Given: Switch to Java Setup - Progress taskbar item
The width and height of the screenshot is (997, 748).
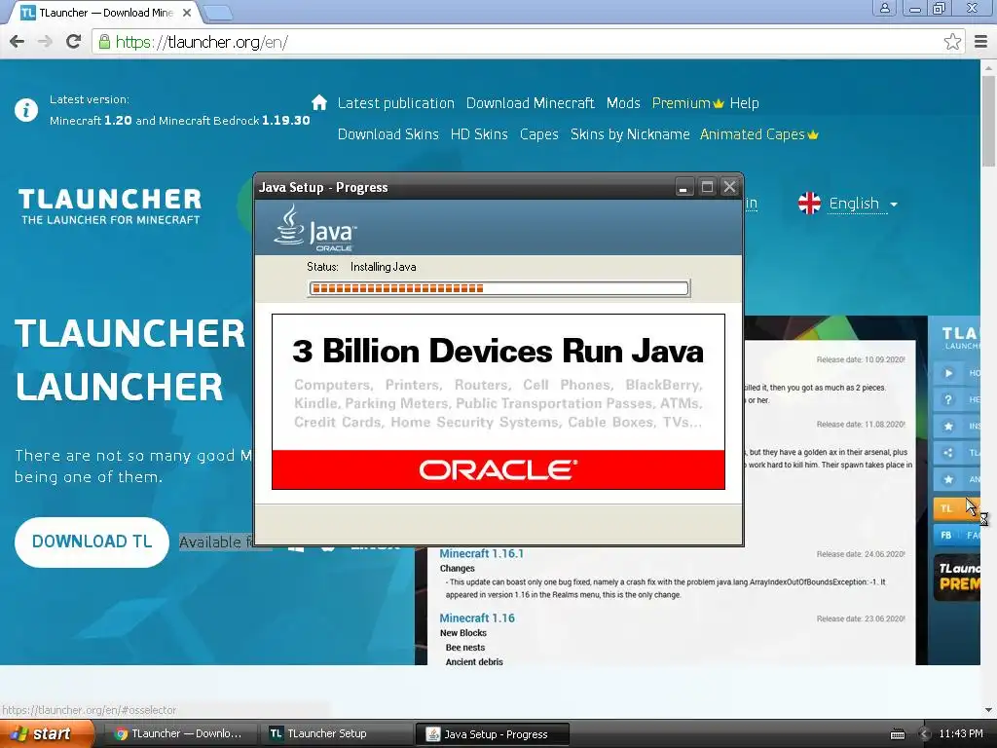Looking at the screenshot, I should pyautogui.click(x=492, y=734).
